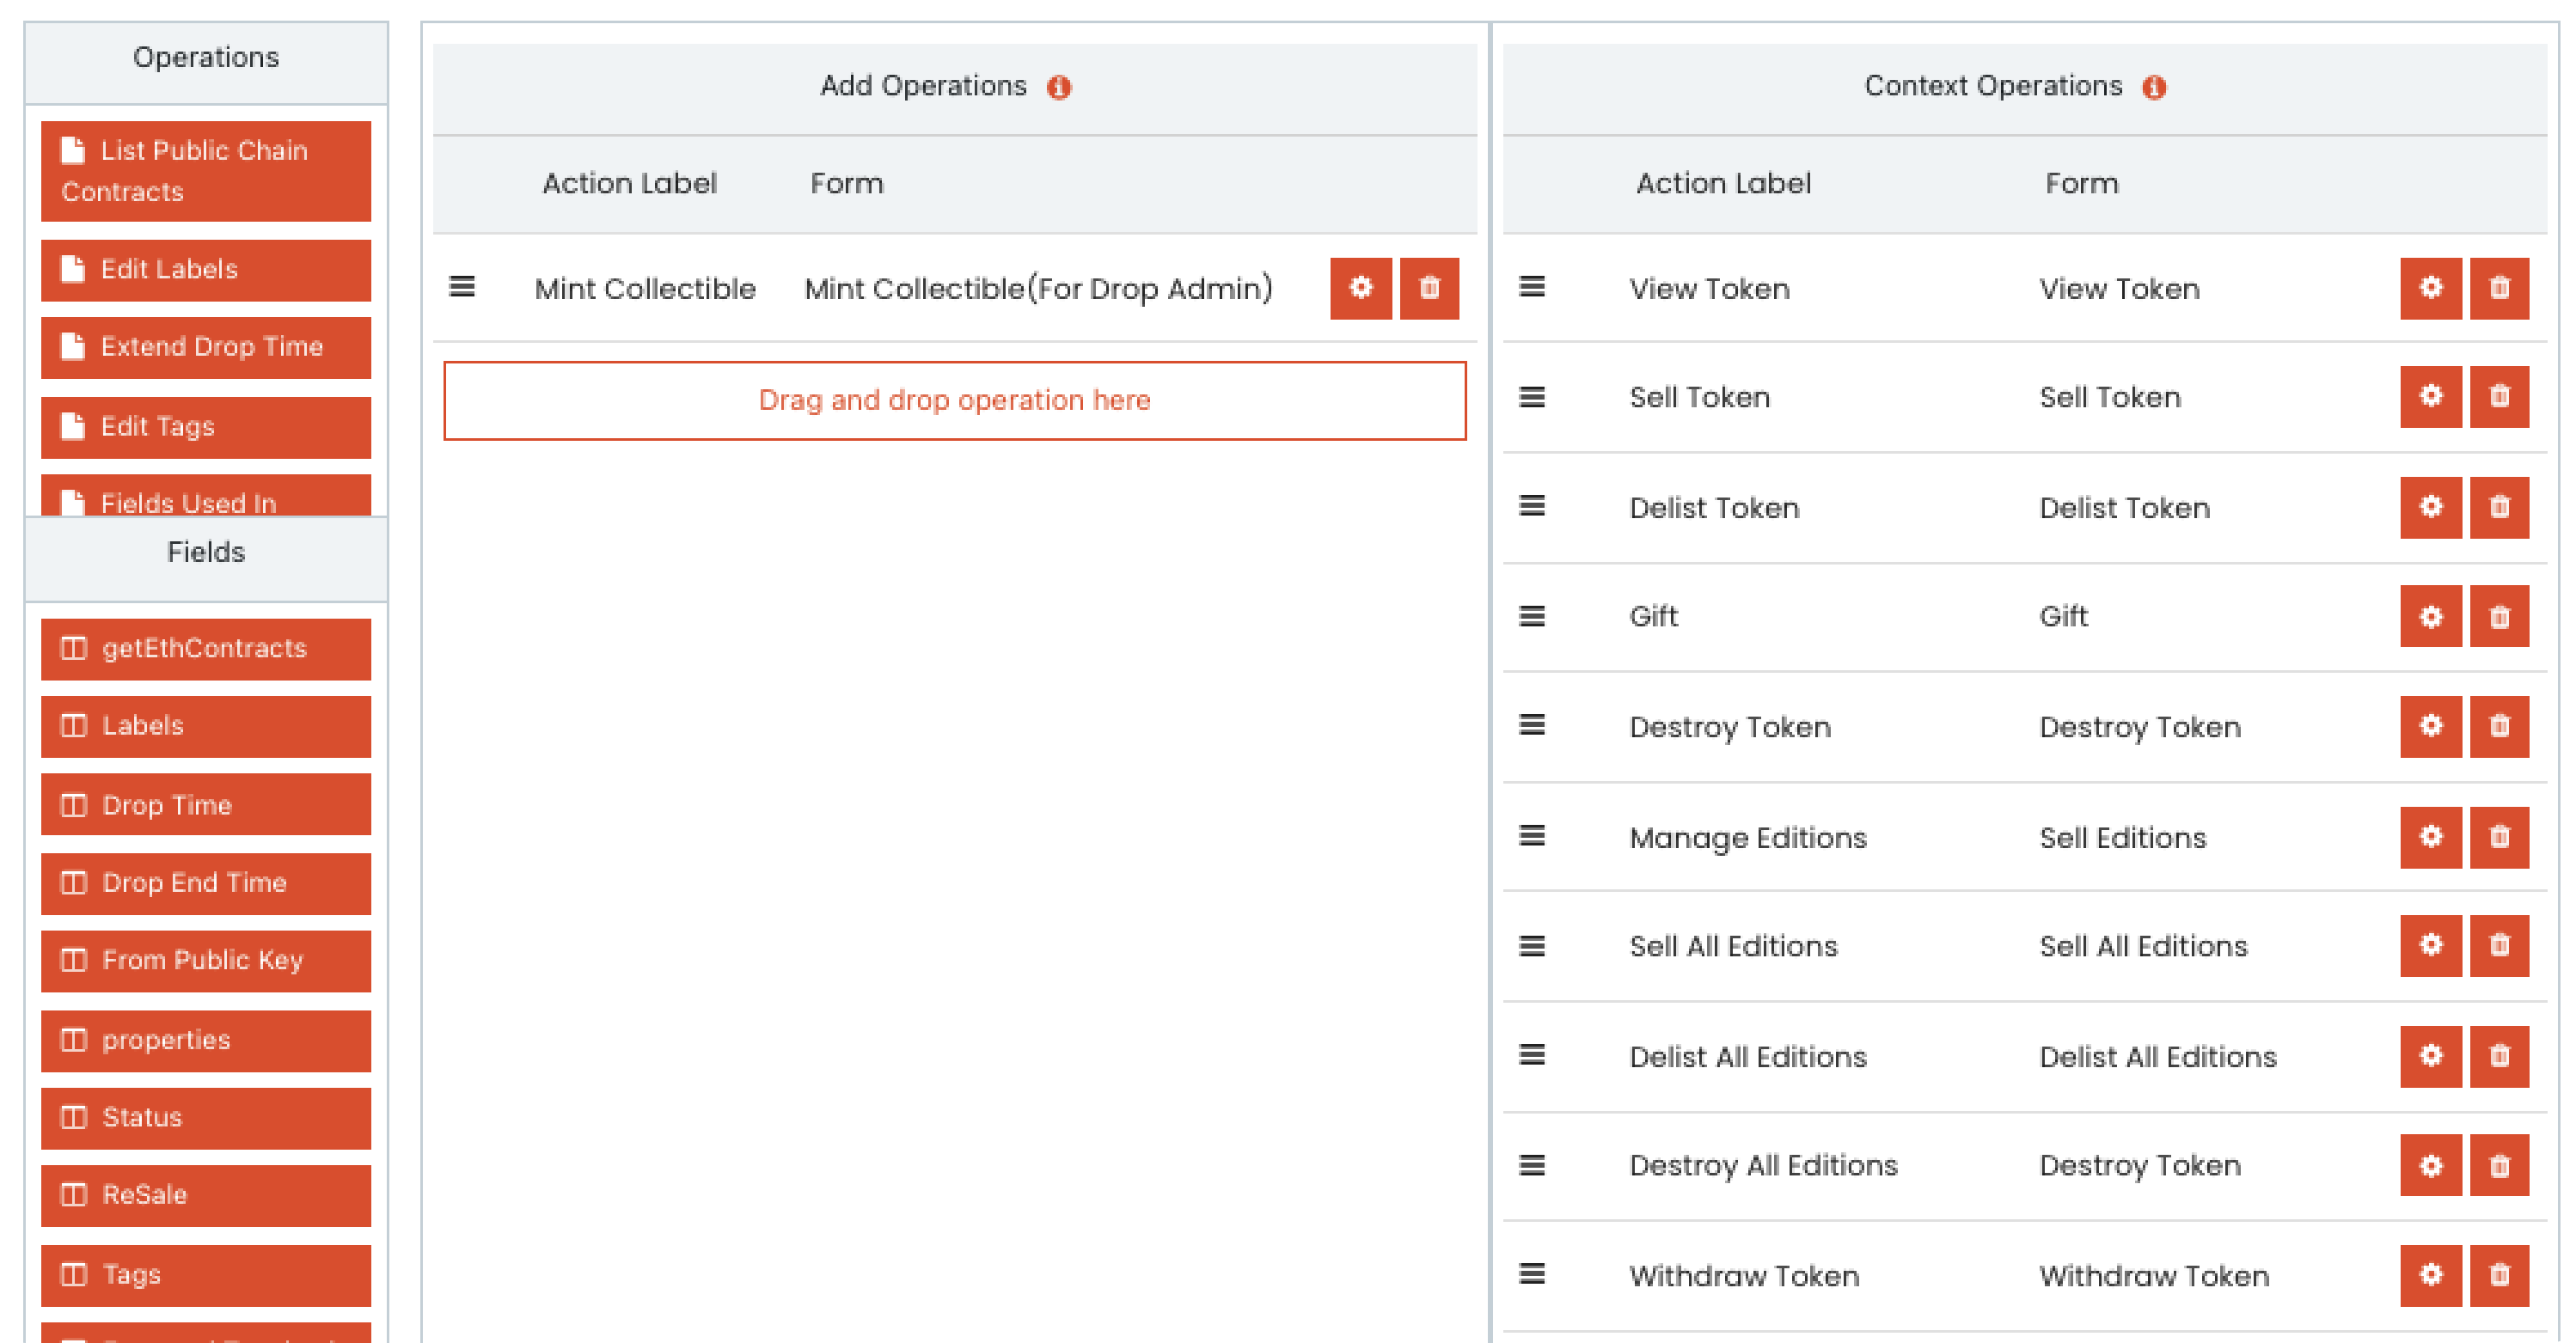Select the Status field

pyautogui.click(x=206, y=1118)
